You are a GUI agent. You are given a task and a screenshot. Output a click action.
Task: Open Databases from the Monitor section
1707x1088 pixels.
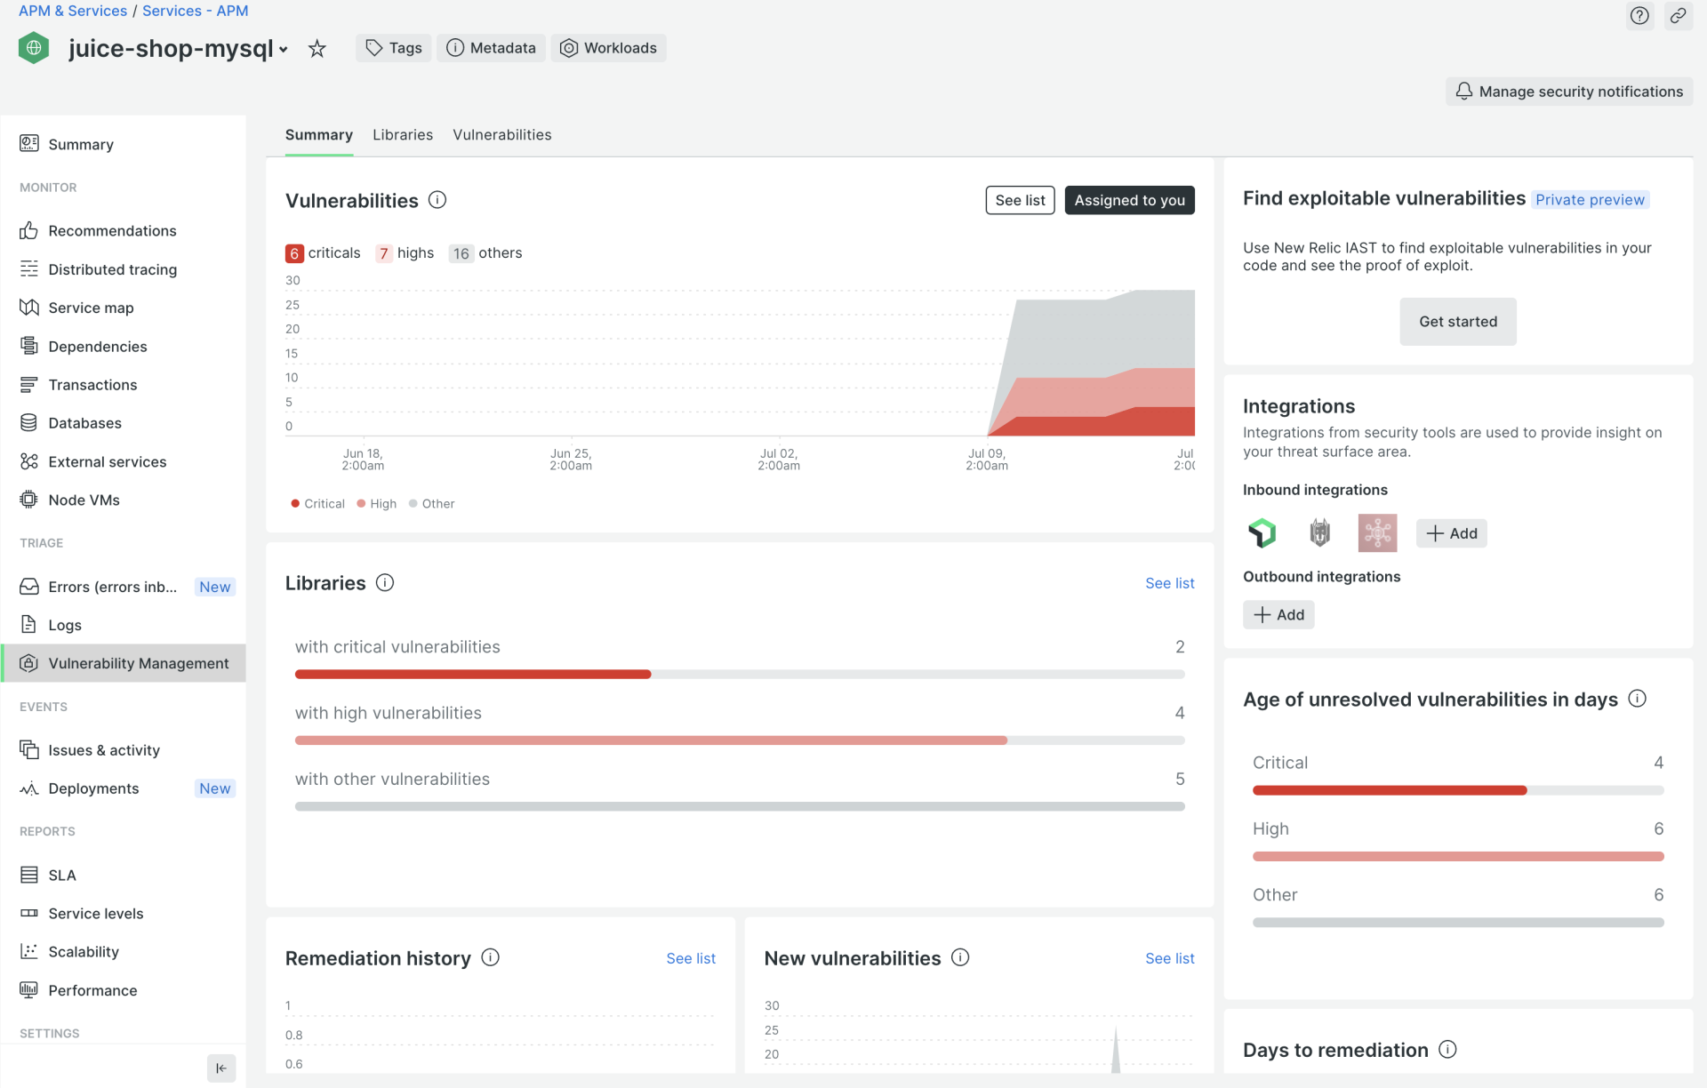[x=84, y=423]
